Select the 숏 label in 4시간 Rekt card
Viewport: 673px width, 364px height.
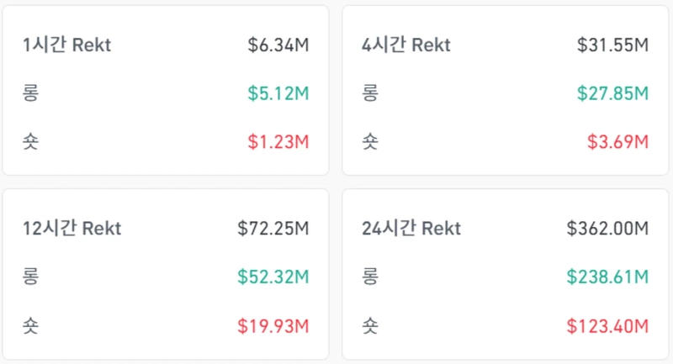pyautogui.click(x=369, y=142)
